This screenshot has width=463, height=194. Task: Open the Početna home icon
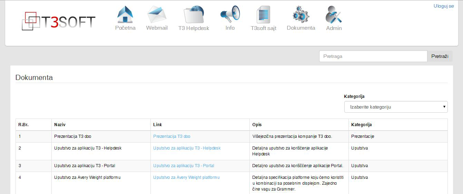[125, 14]
